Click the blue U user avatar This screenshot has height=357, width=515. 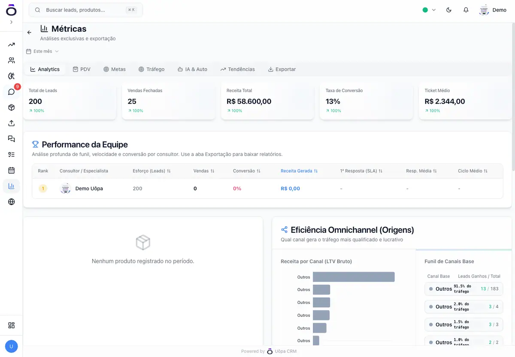pos(11,346)
